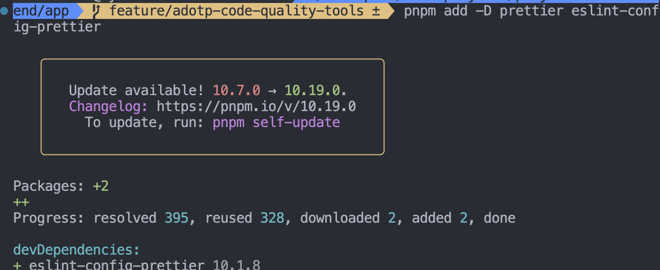Viewport: 660px width, 270px height.
Task: Open the pnpm changelog URL
Action: tap(256, 107)
